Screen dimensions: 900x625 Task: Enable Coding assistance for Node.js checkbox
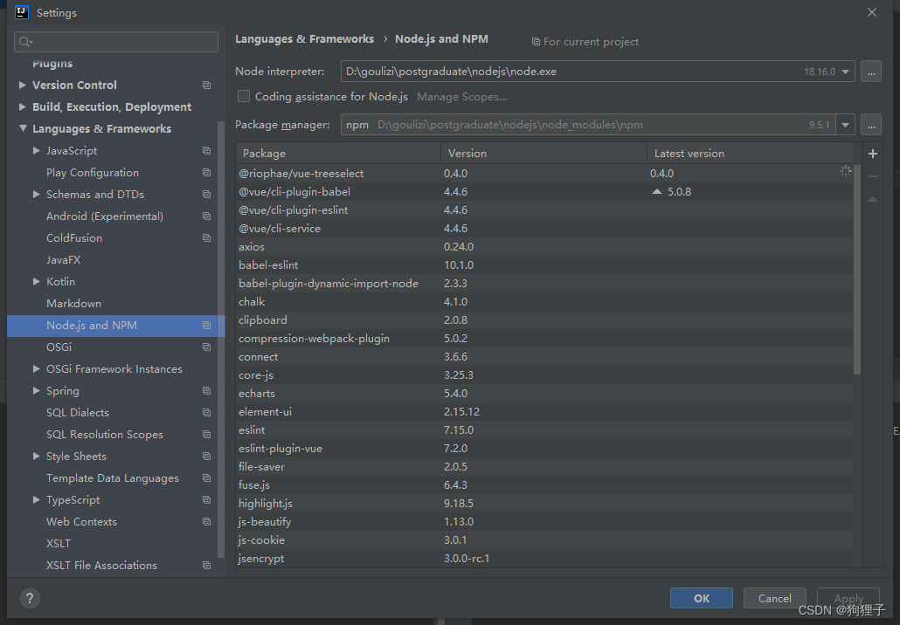(244, 96)
